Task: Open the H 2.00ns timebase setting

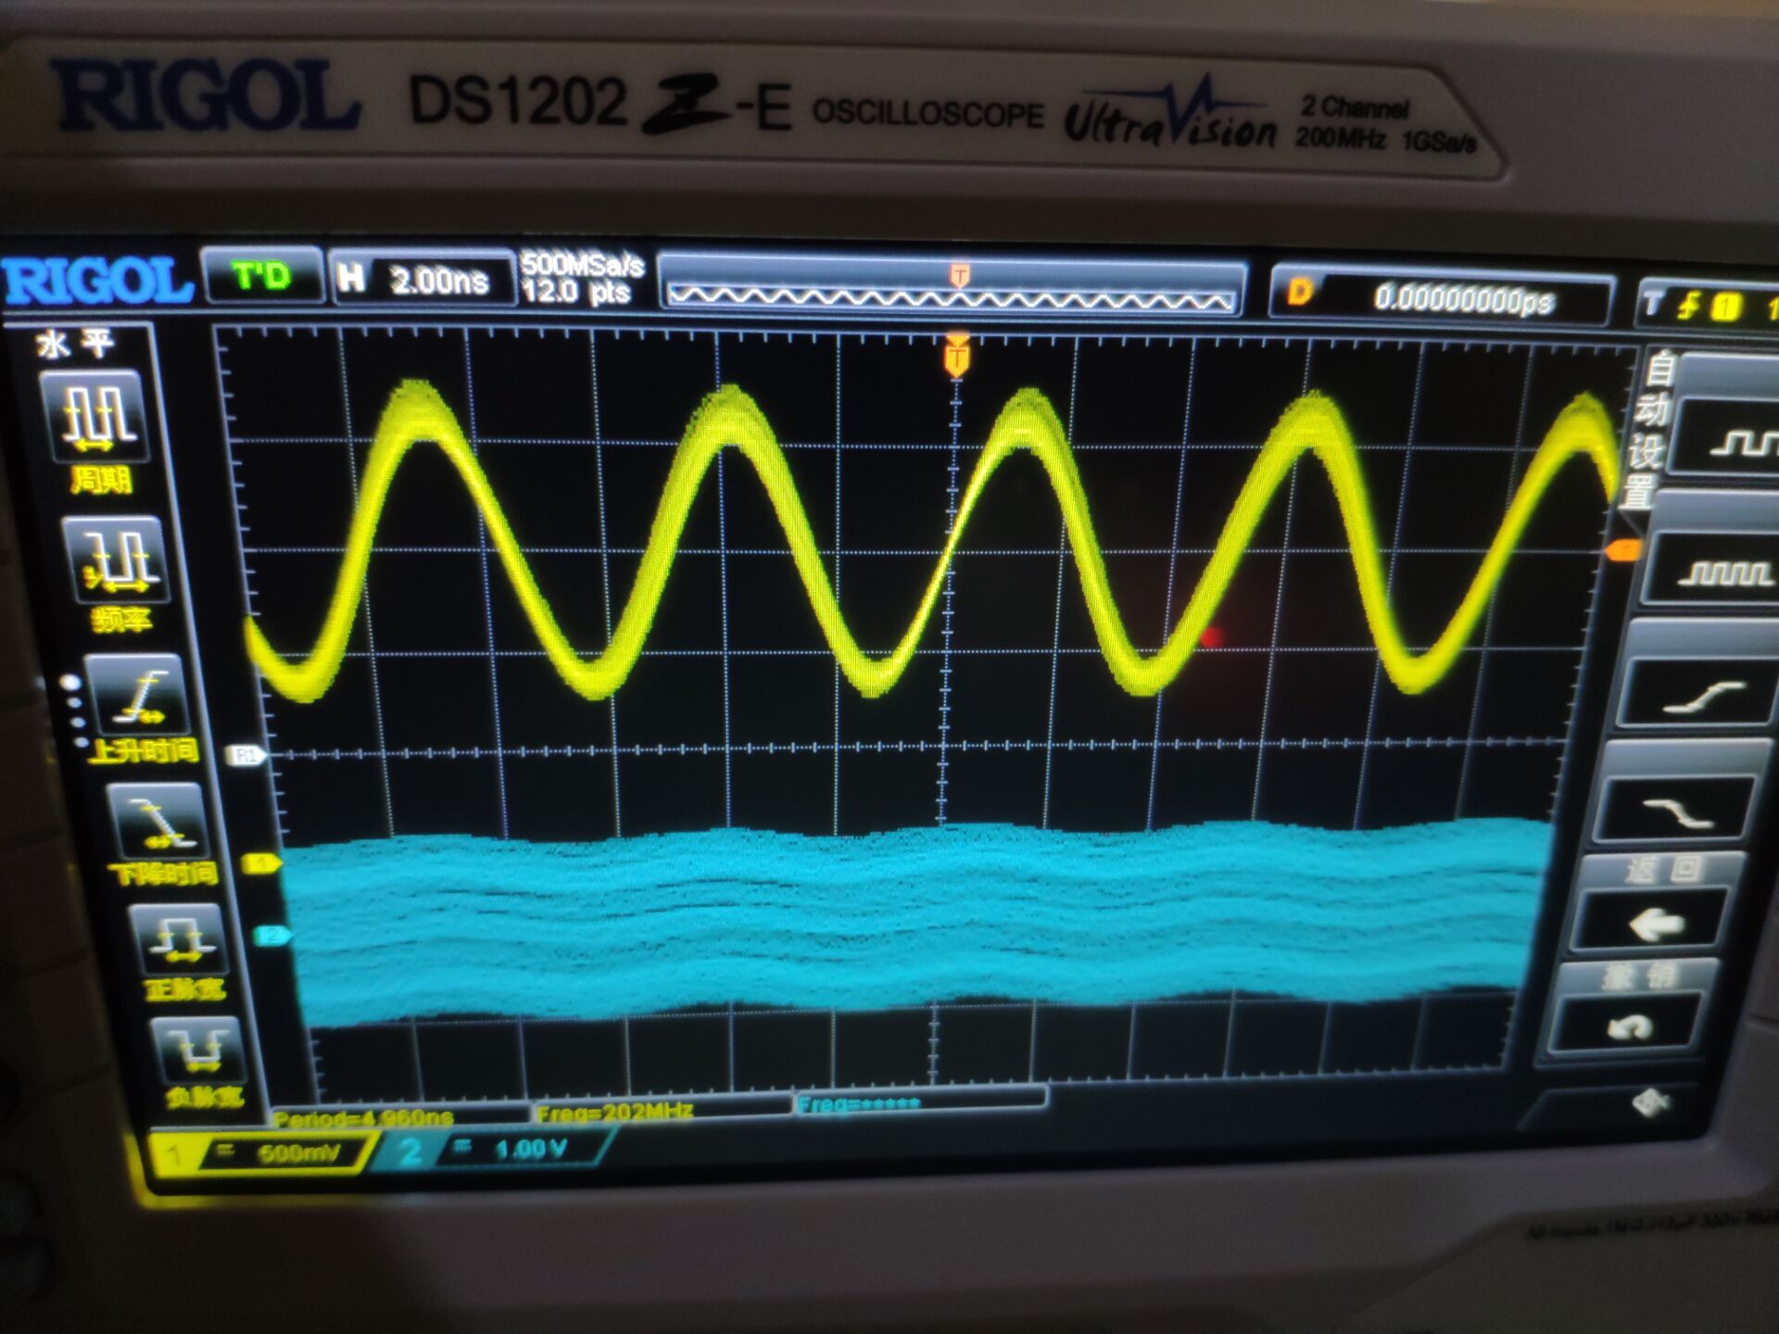Action: coord(422,279)
